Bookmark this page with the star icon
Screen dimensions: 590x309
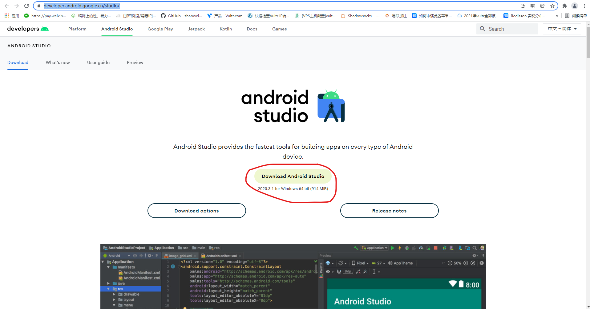(x=552, y=6)
